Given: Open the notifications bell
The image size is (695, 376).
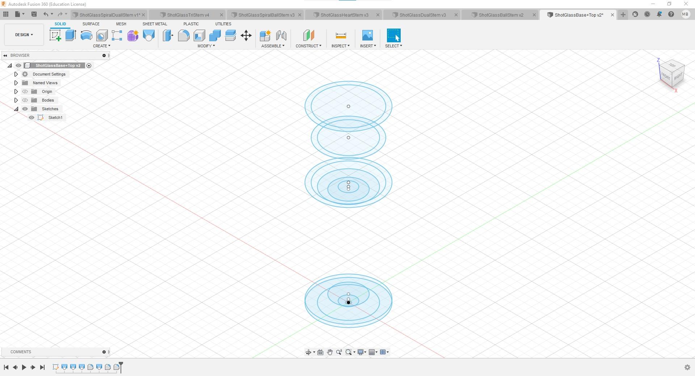Looking at the screenshot, I should point(659,14).
